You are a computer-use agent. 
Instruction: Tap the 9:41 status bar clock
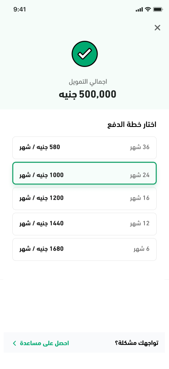pyautogui.click(x=20, y=9)
